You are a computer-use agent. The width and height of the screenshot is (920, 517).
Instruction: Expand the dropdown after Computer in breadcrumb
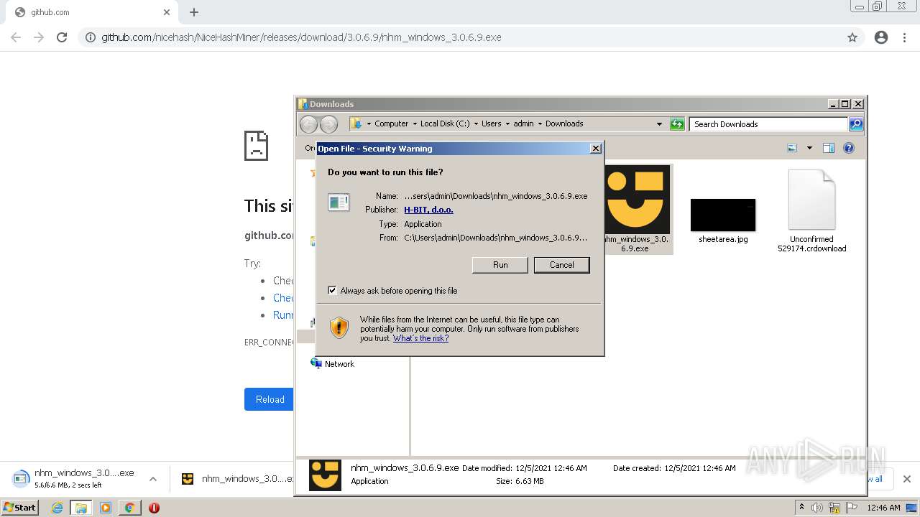414,124
